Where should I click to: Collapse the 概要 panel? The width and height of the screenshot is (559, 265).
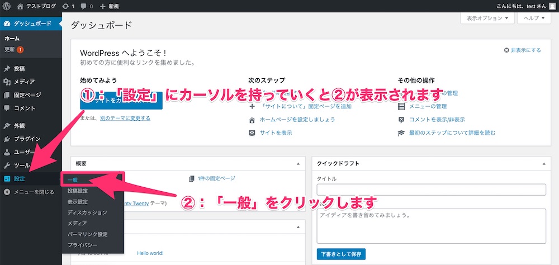(298, 164)
